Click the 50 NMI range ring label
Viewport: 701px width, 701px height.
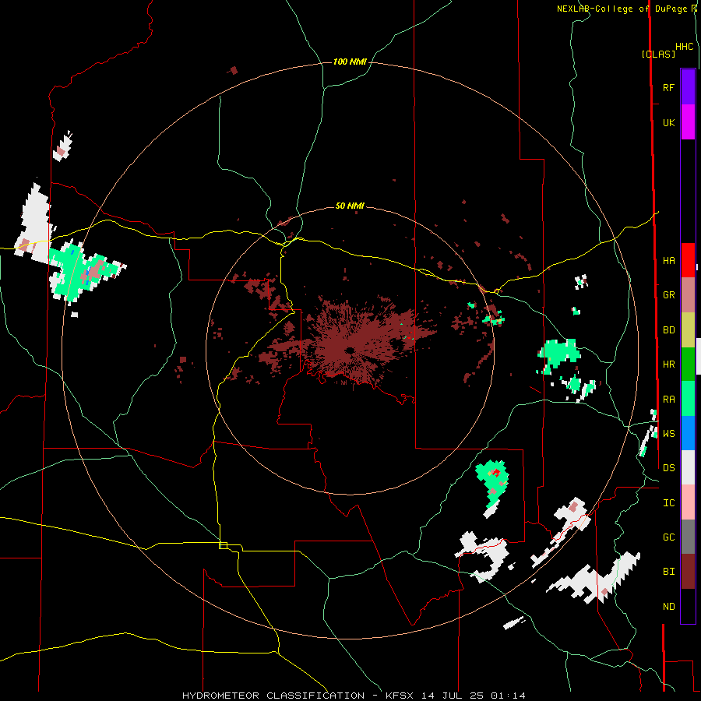350,206
